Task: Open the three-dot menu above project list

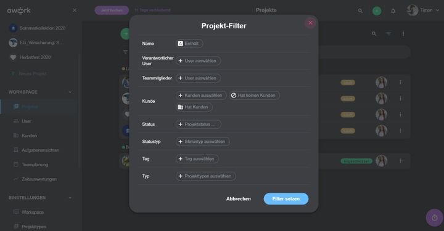Action: coord(403,34)
